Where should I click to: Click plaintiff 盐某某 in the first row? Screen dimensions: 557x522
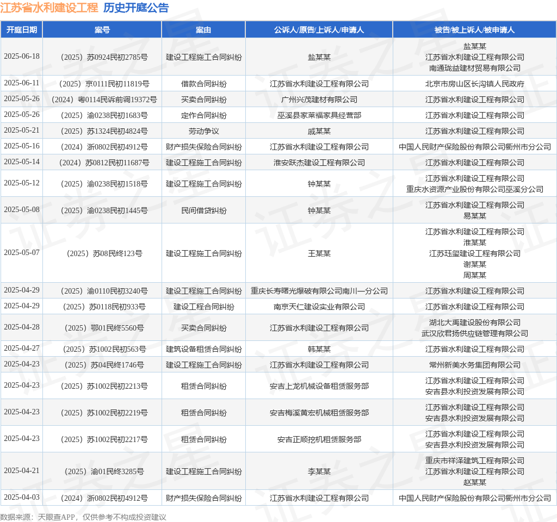point(319,57)
